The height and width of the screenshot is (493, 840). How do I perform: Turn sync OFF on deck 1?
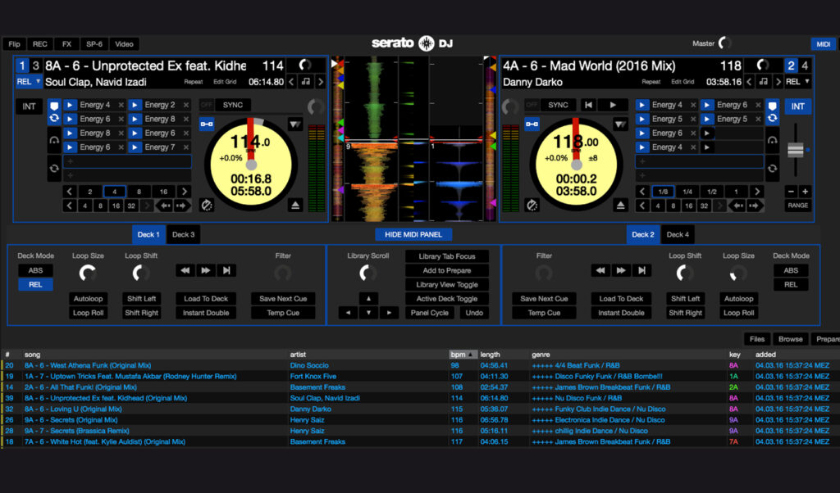[207, 106]
